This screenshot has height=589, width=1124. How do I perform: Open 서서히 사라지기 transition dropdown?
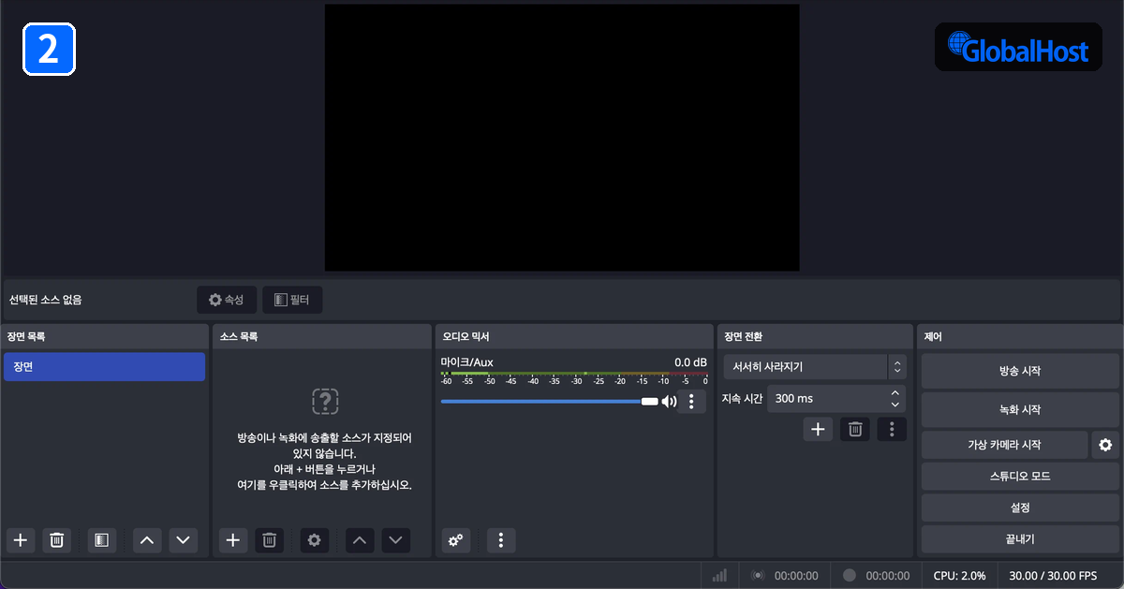click(814, 367)
